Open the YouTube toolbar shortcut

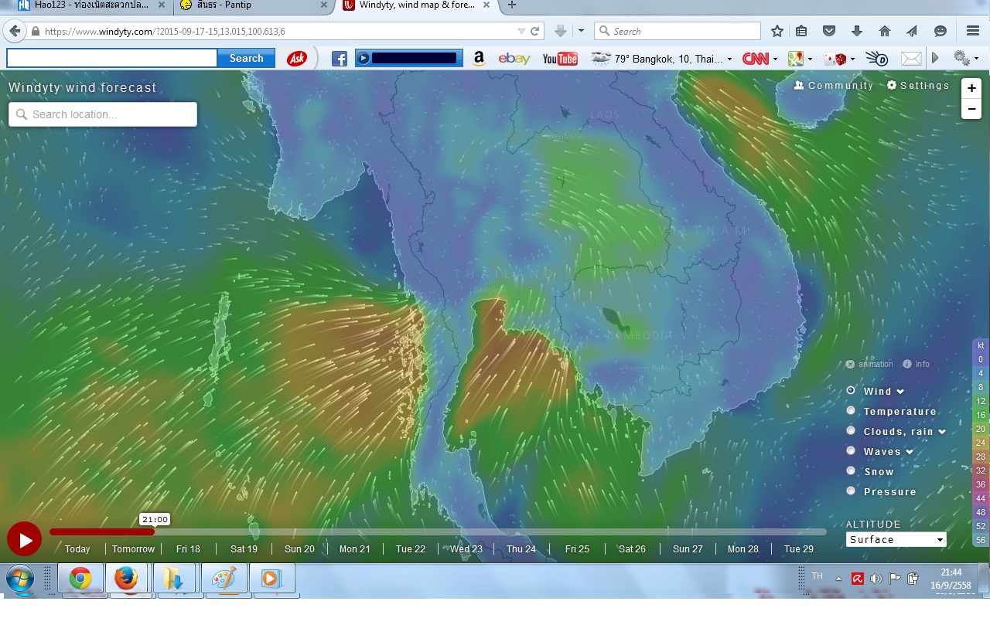560,59
